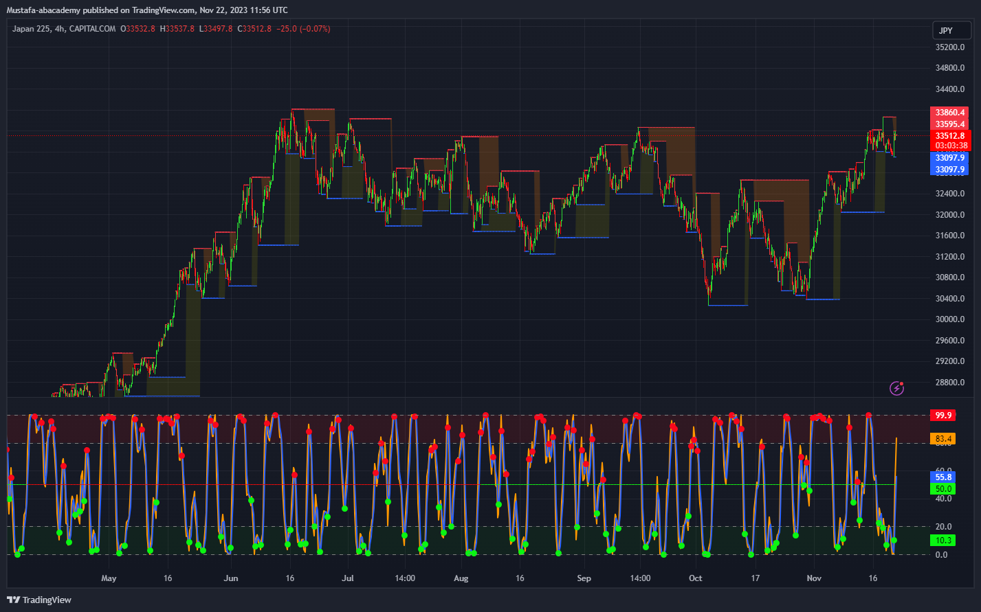The image size is (981, 612).
Task: Click the green 10.3 oscillator value label
Action: click(943, 541)
